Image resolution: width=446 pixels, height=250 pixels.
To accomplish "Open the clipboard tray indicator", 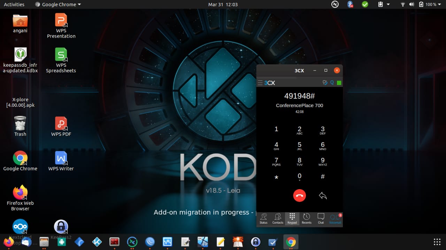I will tap(380, 5).
